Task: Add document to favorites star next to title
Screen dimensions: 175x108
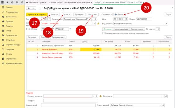Action: 40,8
